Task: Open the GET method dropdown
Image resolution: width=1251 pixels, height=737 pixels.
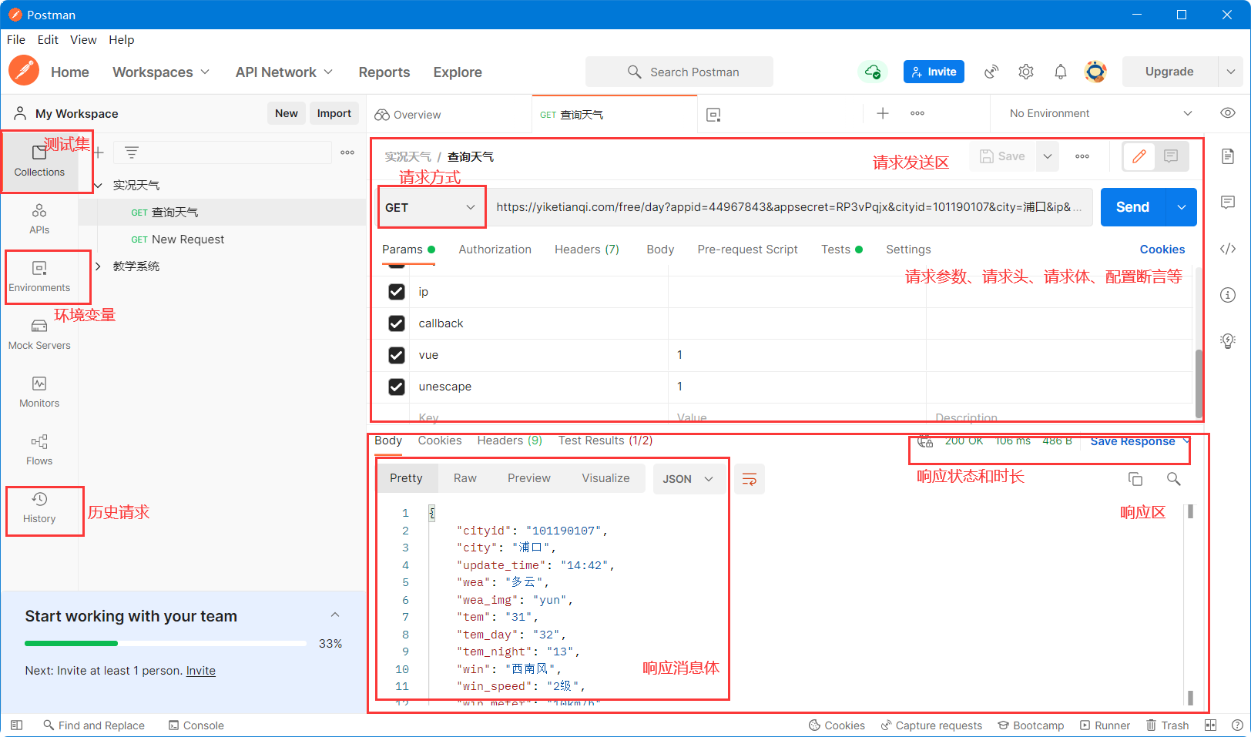Action: tap(431, 207)
